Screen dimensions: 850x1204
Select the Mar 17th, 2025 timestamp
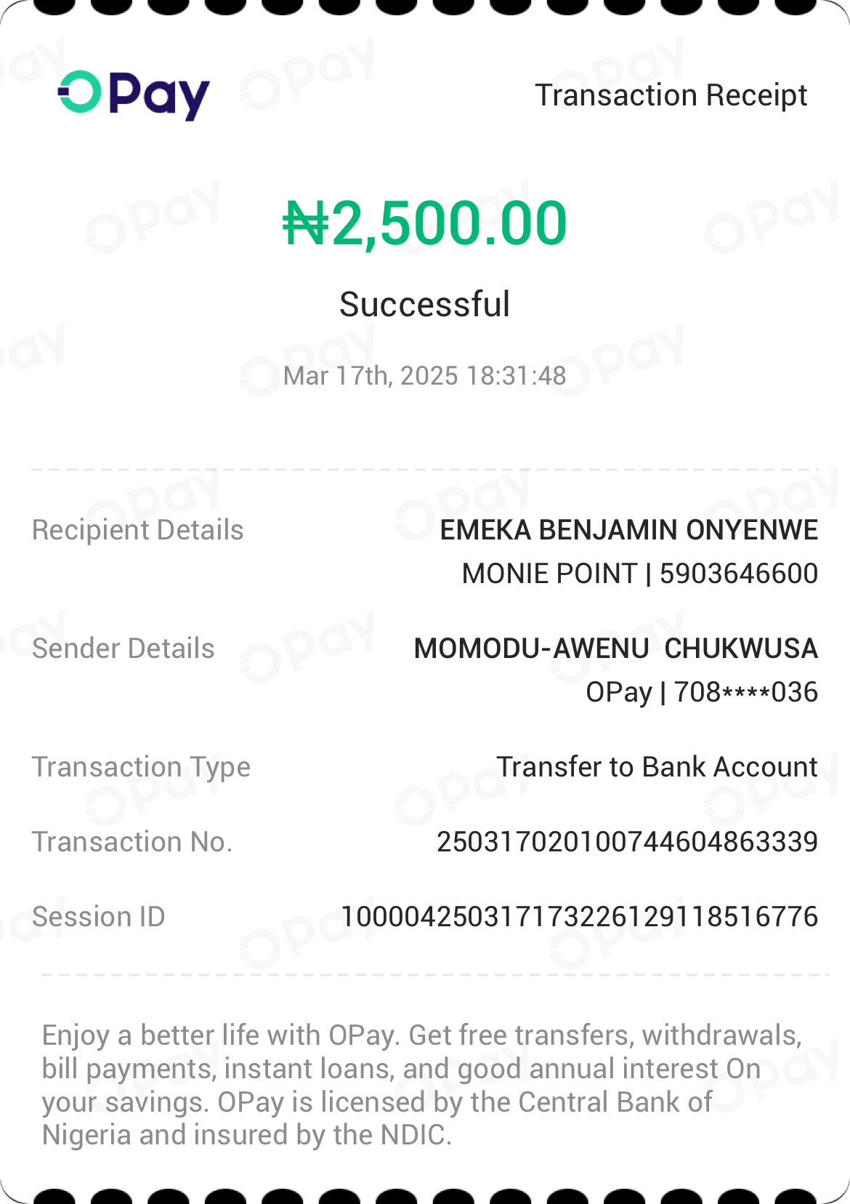tap(425, 376)
